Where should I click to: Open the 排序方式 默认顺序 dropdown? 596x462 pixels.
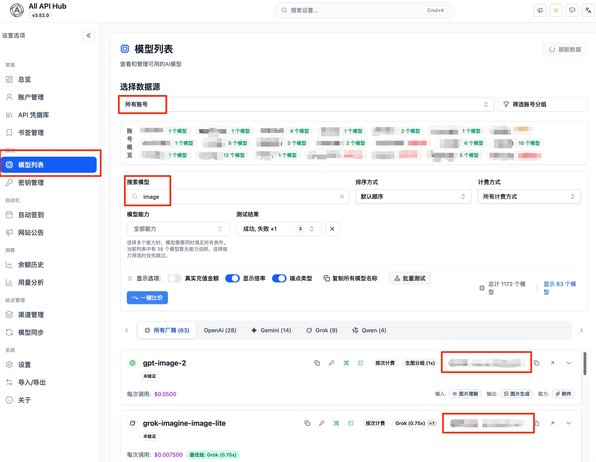coord(413,197)
